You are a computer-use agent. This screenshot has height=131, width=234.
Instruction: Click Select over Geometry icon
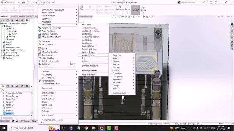pos(40,61)
